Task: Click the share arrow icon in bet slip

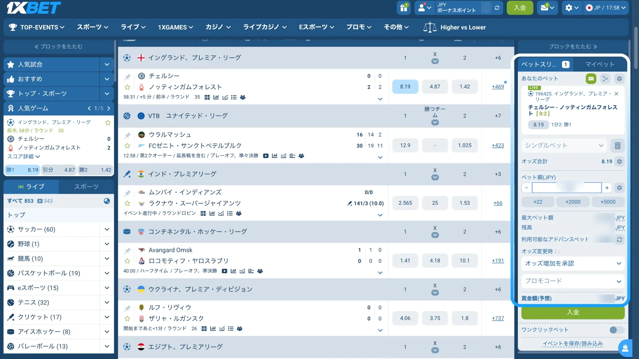Action: pos(605,78)
